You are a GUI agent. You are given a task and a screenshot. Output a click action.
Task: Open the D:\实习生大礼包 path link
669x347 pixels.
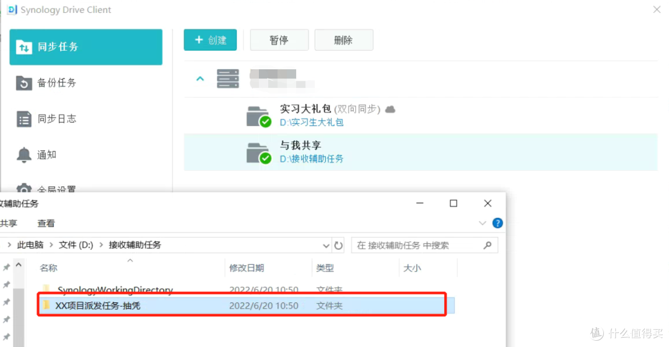point(312,122)
